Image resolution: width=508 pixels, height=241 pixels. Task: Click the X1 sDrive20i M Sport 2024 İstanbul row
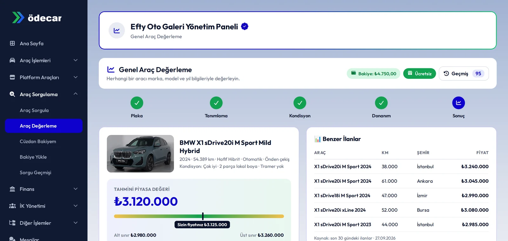pyautogui.click(x=401, y=167)
